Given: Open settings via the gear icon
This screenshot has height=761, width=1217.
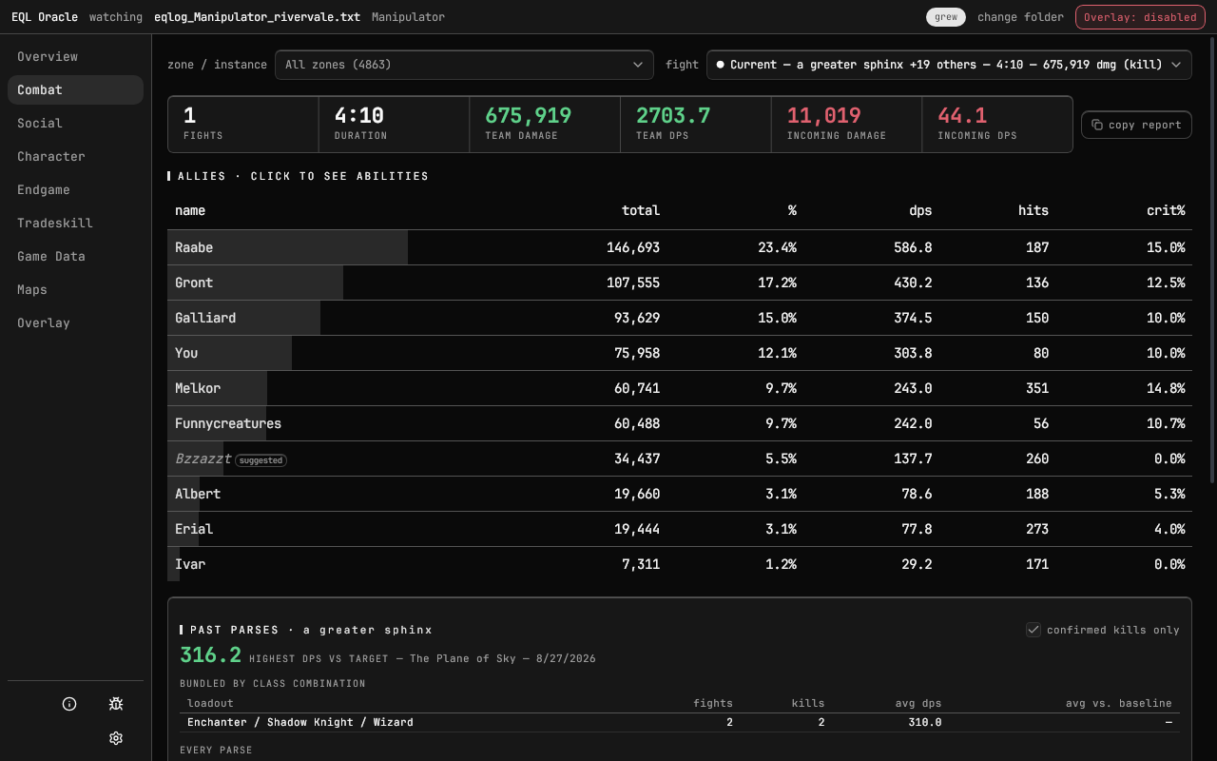Looking at the screenshot, I should [116, 738].
